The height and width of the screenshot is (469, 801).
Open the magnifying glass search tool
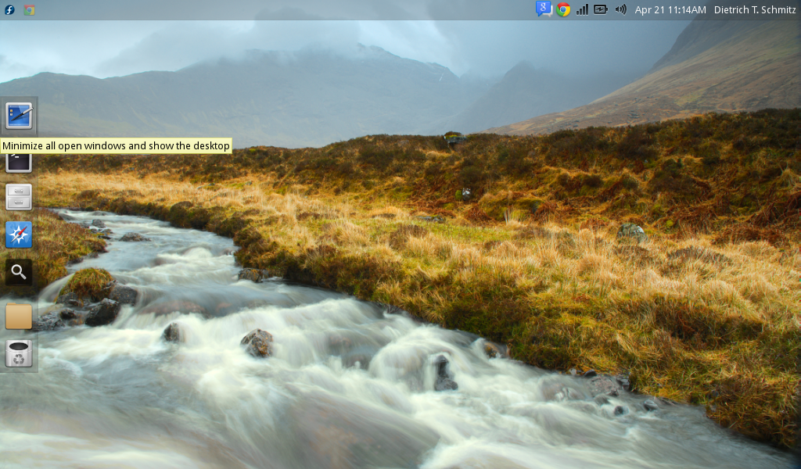(19, 272)
